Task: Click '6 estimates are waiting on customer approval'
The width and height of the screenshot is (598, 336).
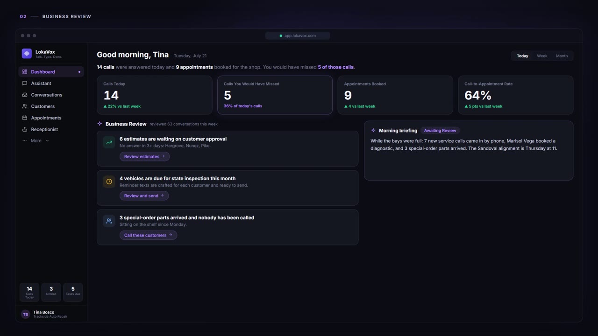Action: pos(173,139)
